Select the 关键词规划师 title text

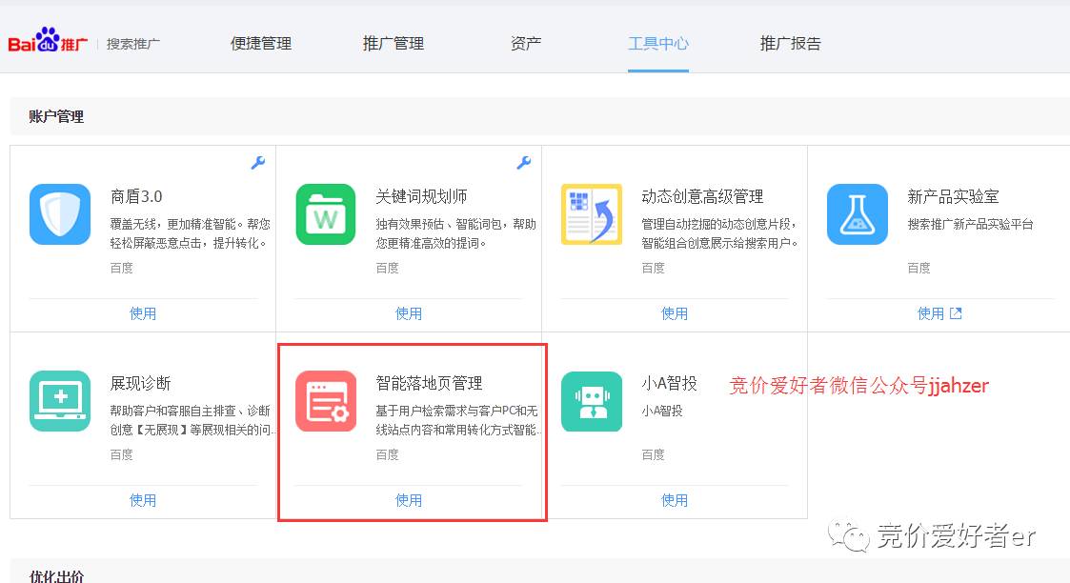pos(422,196)
